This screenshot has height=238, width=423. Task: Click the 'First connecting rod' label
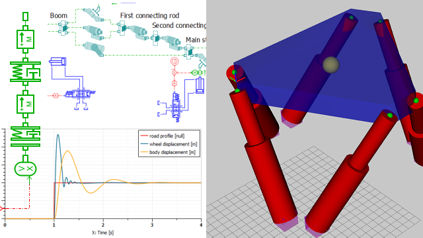coord(150,16)
